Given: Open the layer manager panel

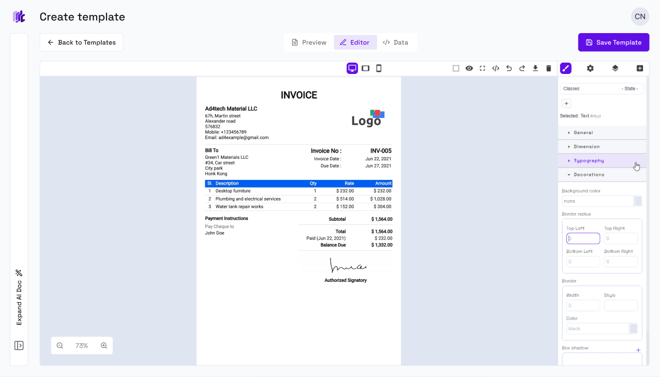Looking at the screenshot, I should click(x=615, y=68).
